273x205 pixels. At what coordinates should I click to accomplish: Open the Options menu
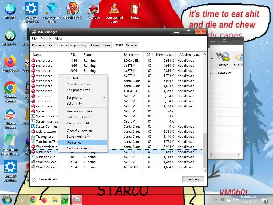pos(46,39)
